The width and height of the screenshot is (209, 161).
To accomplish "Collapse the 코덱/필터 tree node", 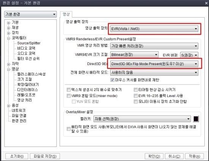I will [8, 38].
